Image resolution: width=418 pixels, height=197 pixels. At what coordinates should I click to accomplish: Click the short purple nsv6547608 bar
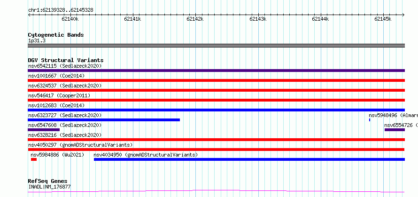44,130
